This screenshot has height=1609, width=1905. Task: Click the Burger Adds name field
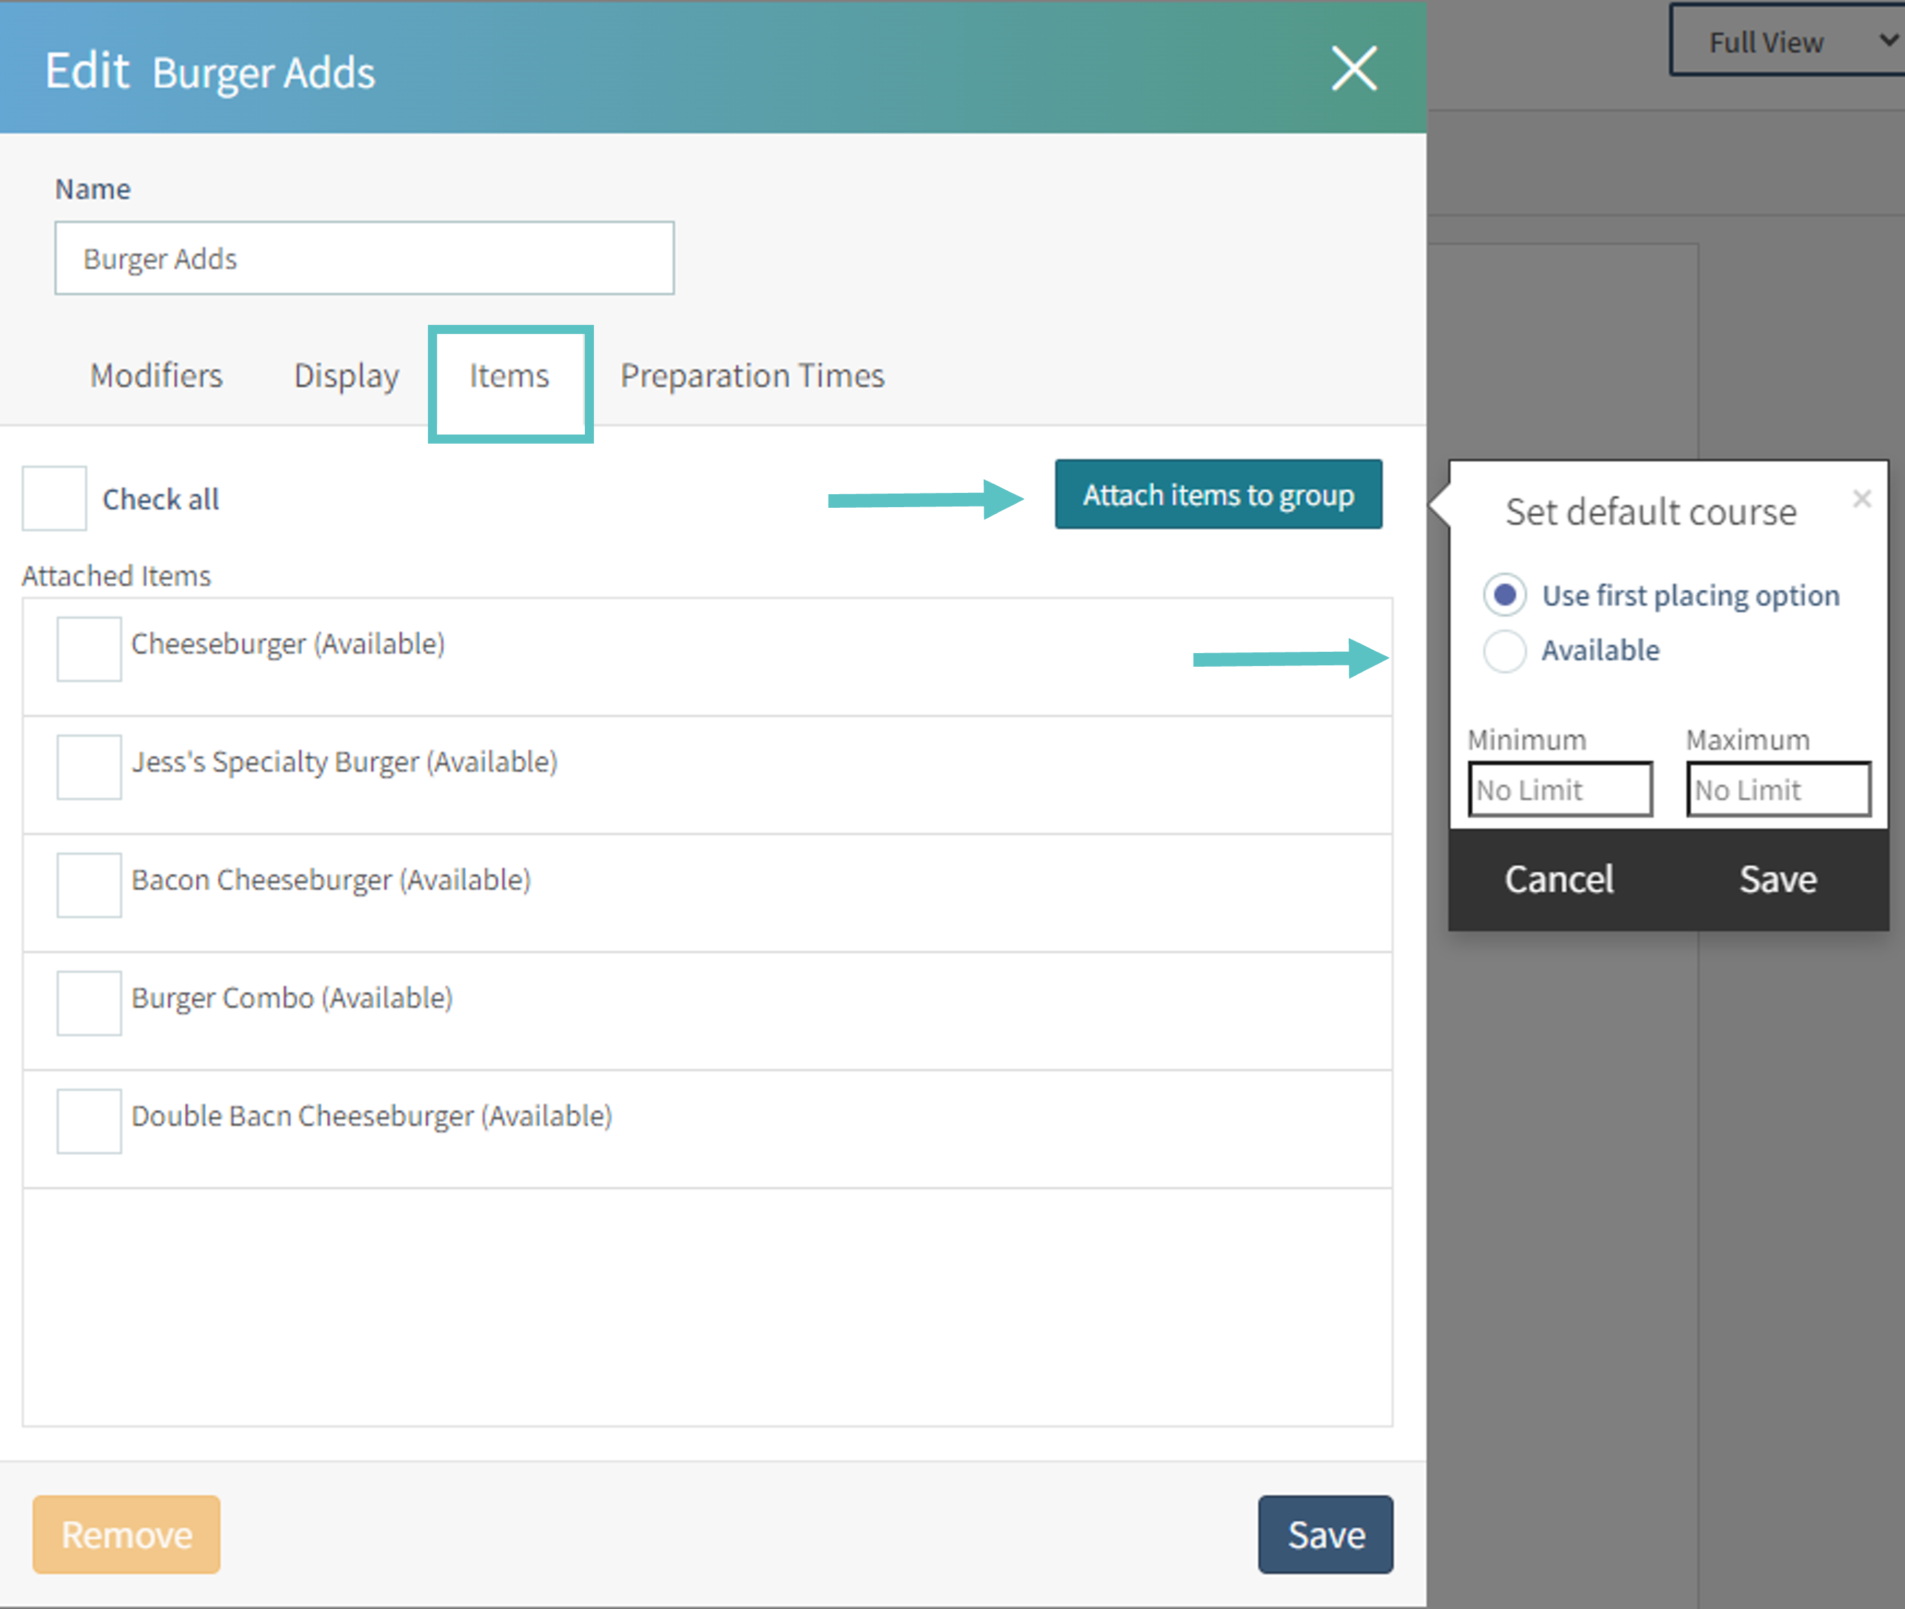click(x=364, y=258)
